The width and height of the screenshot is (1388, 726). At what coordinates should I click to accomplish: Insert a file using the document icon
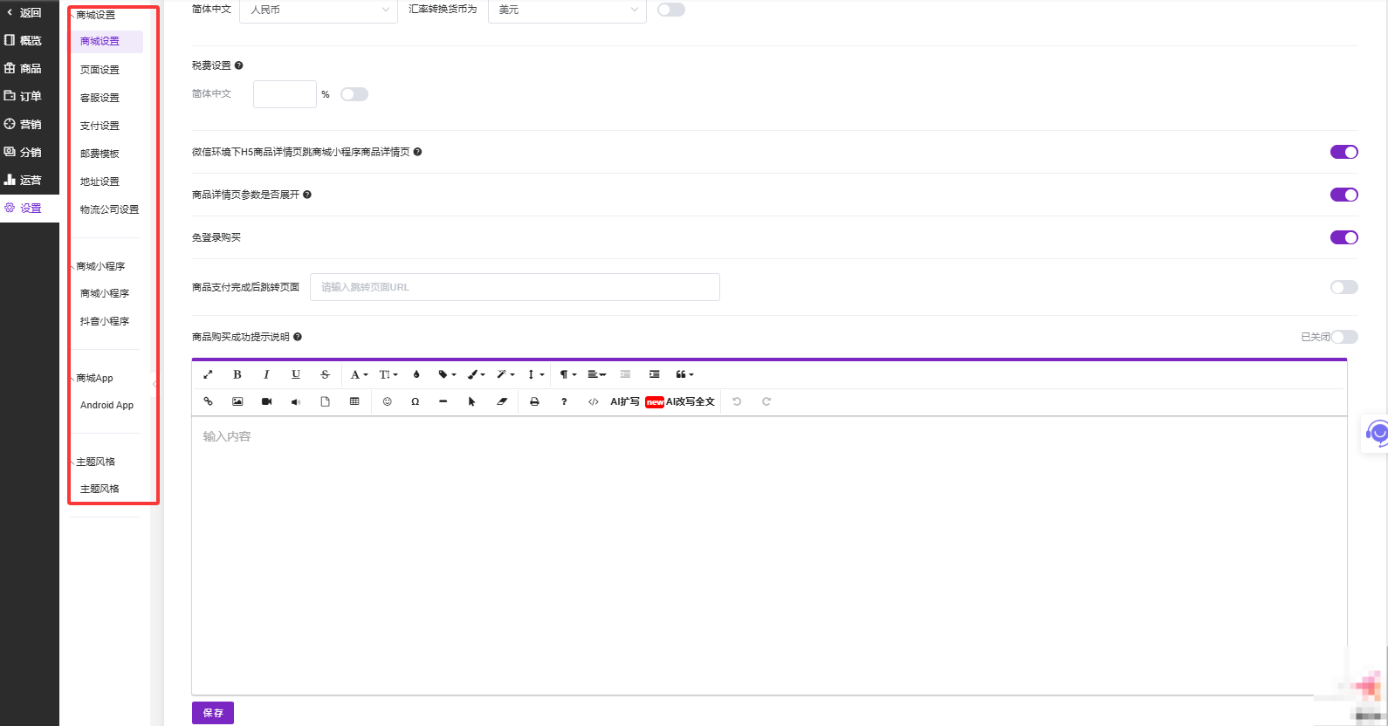[x=325, y=401]
